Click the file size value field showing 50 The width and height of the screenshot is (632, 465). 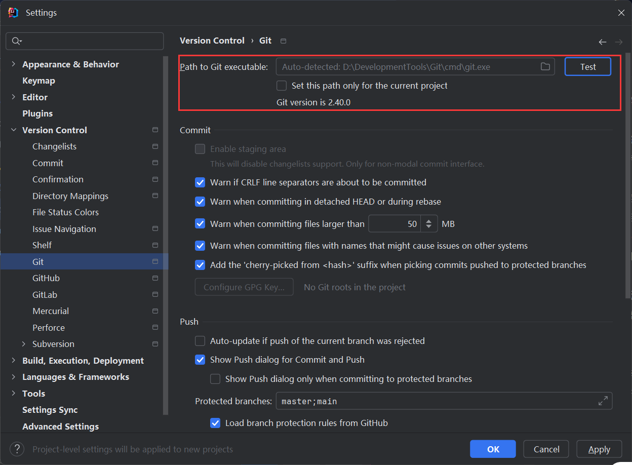pos(396,224)
